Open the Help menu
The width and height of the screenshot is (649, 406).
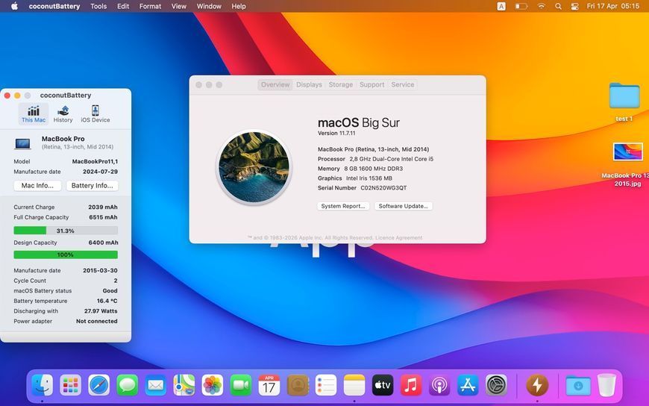(x=239, y=6)
